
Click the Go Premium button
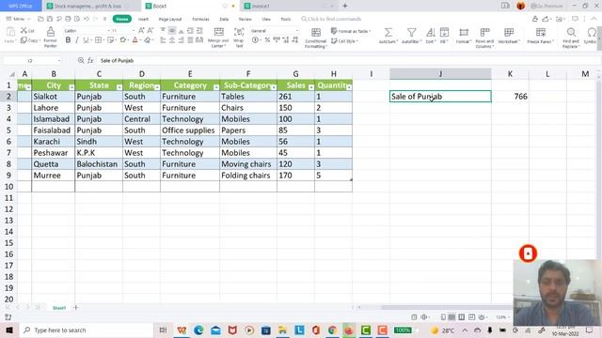coord(547,6)
